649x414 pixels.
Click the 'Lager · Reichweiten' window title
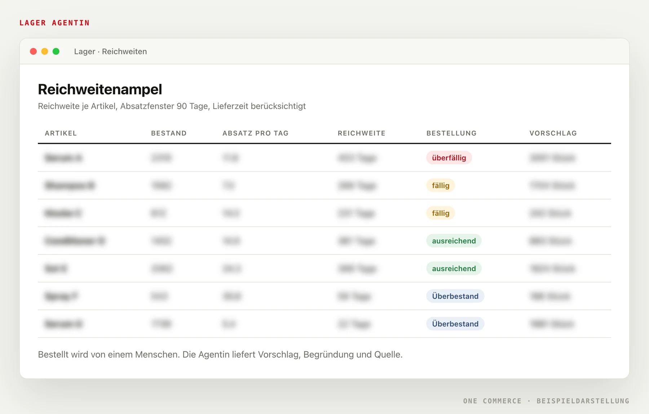click(110, 52)
